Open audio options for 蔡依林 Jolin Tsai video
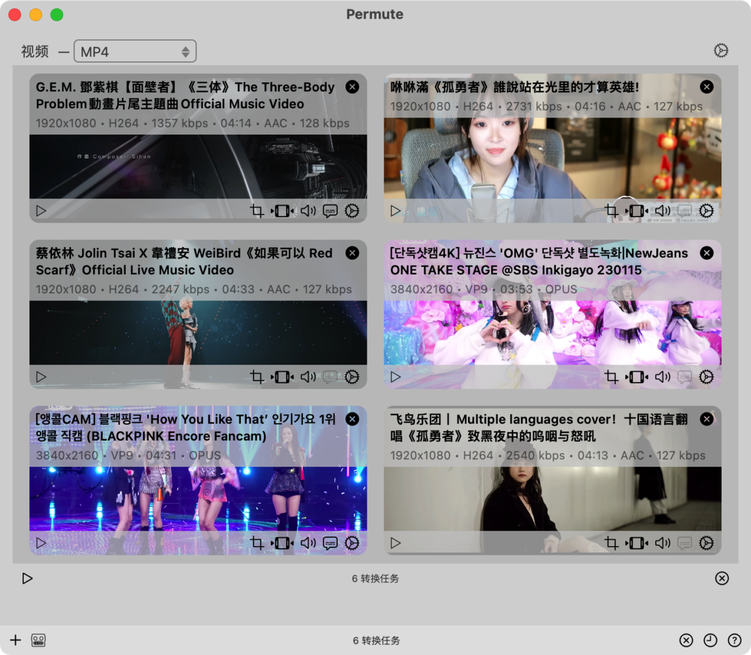 pos(308,377)
